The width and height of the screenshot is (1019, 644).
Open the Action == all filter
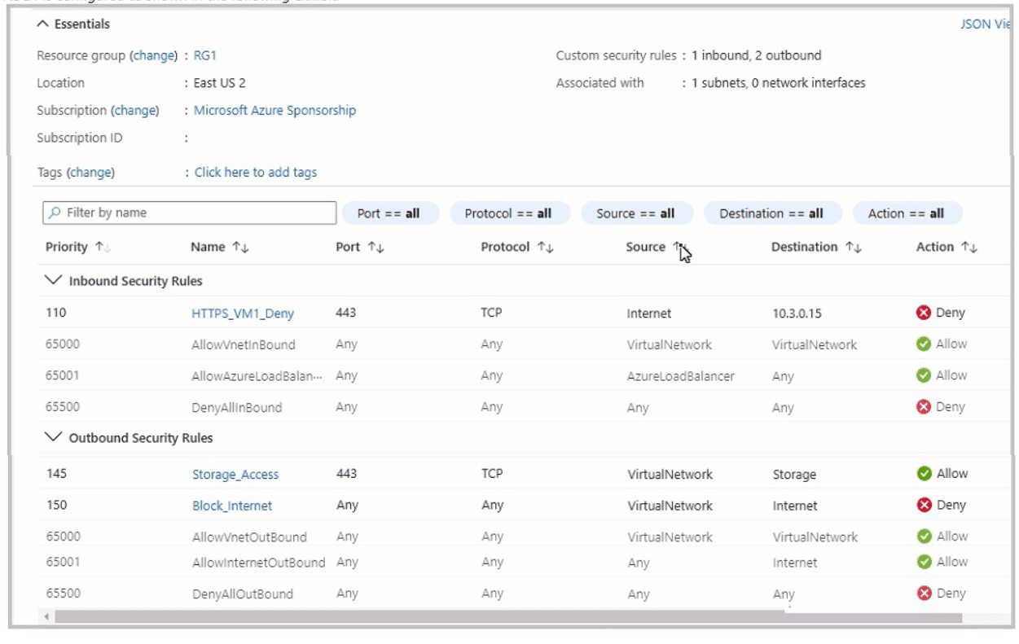(906, 213)
